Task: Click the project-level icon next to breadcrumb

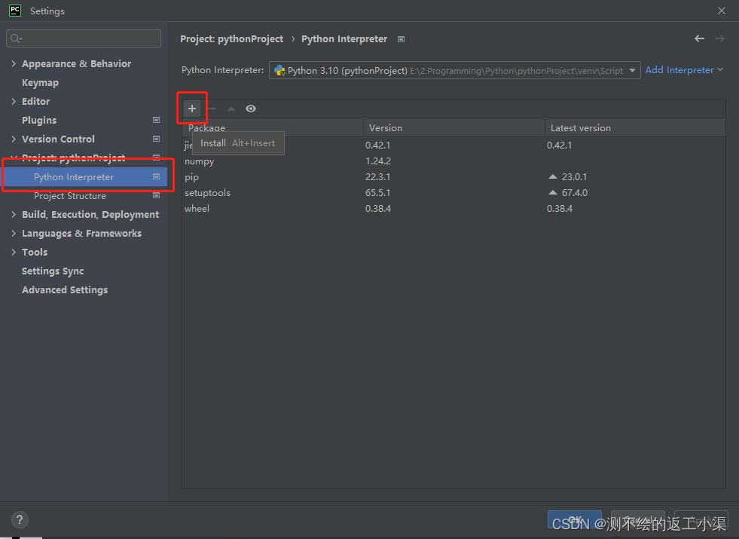Action: coord(401,39)
